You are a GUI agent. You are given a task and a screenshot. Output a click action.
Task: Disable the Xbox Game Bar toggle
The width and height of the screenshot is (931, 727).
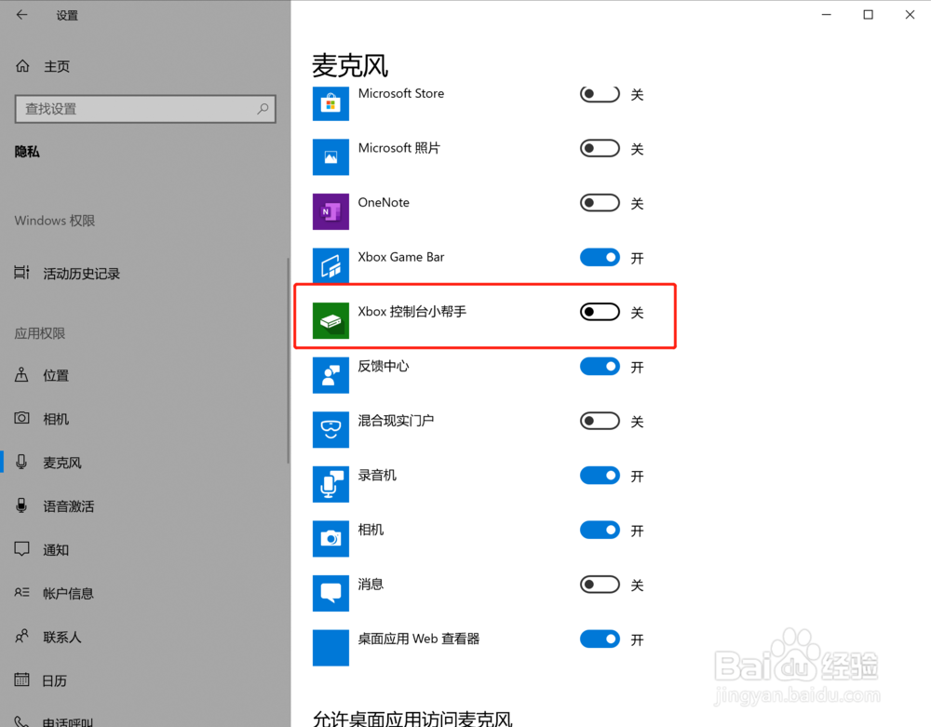coord(599,257)
